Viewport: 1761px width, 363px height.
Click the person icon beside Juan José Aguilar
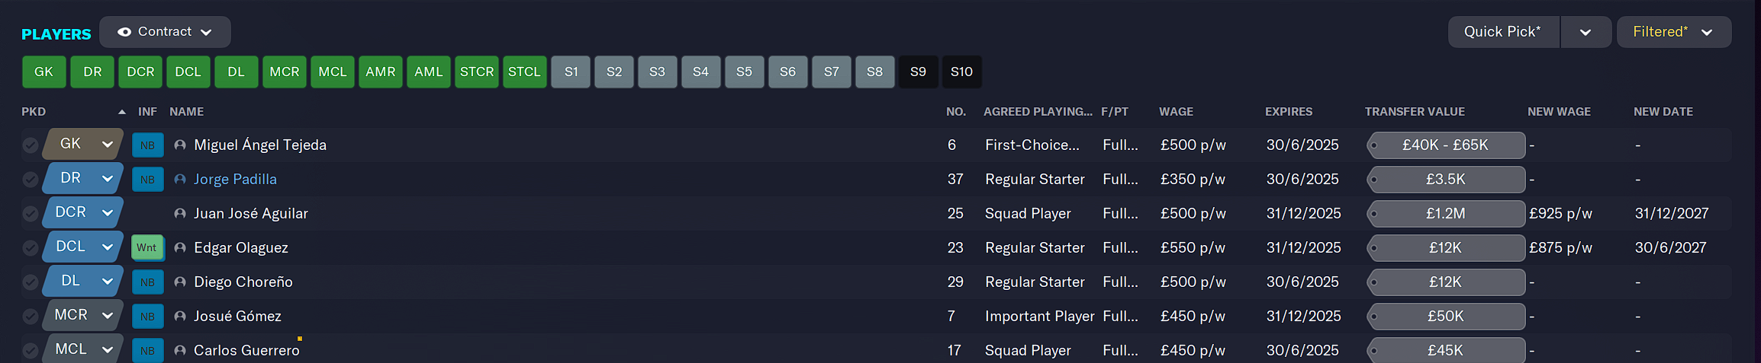pyautogui.click(x=180, y=214)
